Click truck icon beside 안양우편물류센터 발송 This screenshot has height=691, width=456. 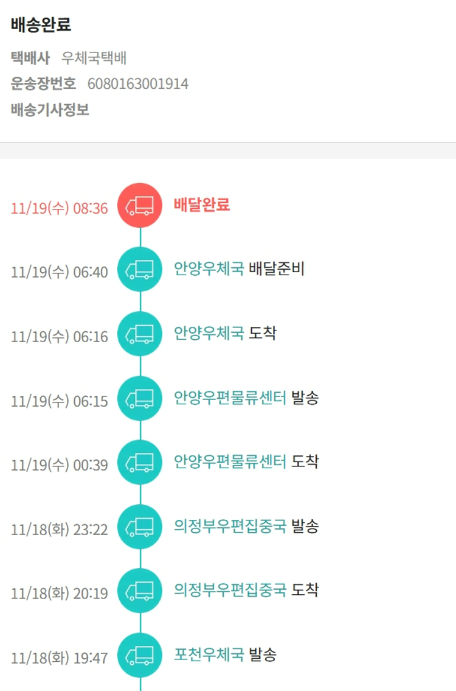pyautogui.click(x=140, y=399)
